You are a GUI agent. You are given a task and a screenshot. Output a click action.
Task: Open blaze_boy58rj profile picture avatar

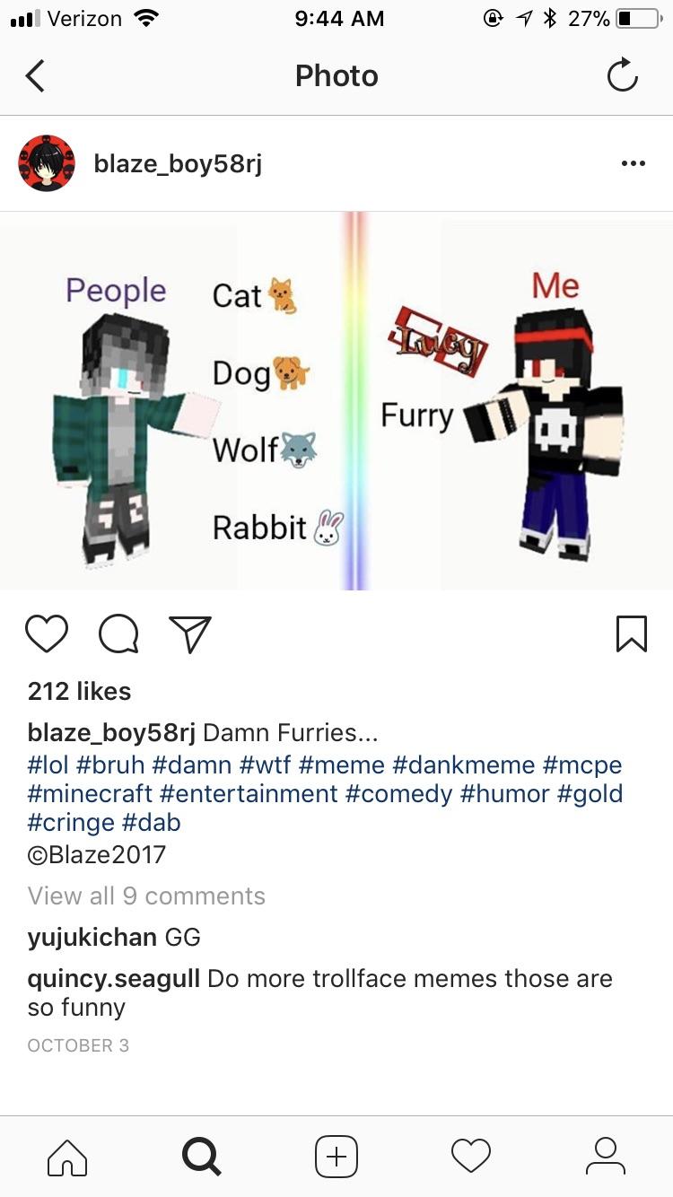(47, 163)
